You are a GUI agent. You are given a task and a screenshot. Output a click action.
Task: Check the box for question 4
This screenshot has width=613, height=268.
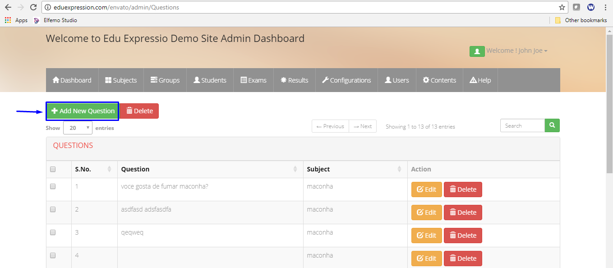pos(53,255)
